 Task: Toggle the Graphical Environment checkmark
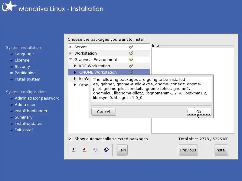131,59
